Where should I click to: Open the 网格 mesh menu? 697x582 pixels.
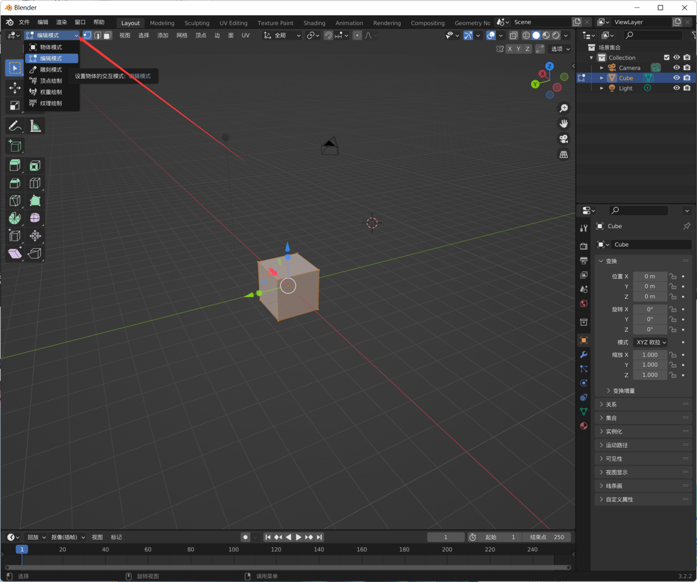point(182,35)
